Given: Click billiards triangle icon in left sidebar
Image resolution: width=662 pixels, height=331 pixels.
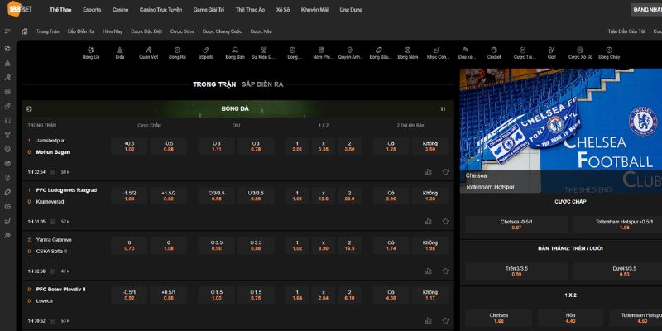Looking at the screenshot, I should pyautogui.click(x=7, y=63).
